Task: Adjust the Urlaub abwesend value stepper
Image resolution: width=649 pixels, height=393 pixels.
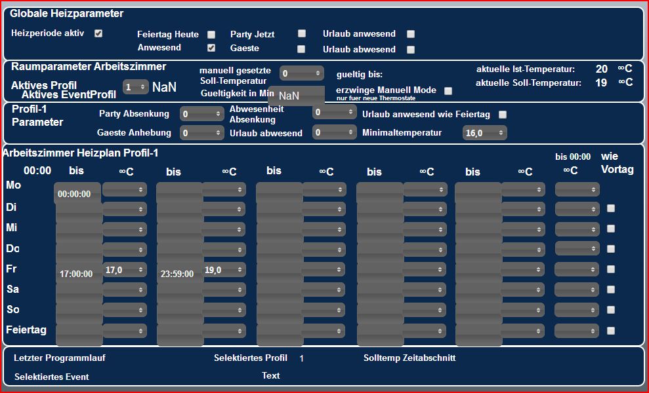Action: click(x=335, y=132)
